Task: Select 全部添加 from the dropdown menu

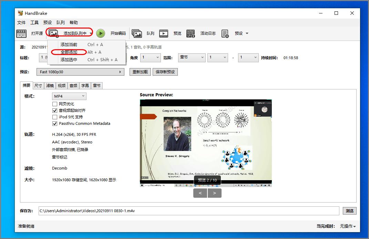Action: pyautogui.click(x=69, y=52)
